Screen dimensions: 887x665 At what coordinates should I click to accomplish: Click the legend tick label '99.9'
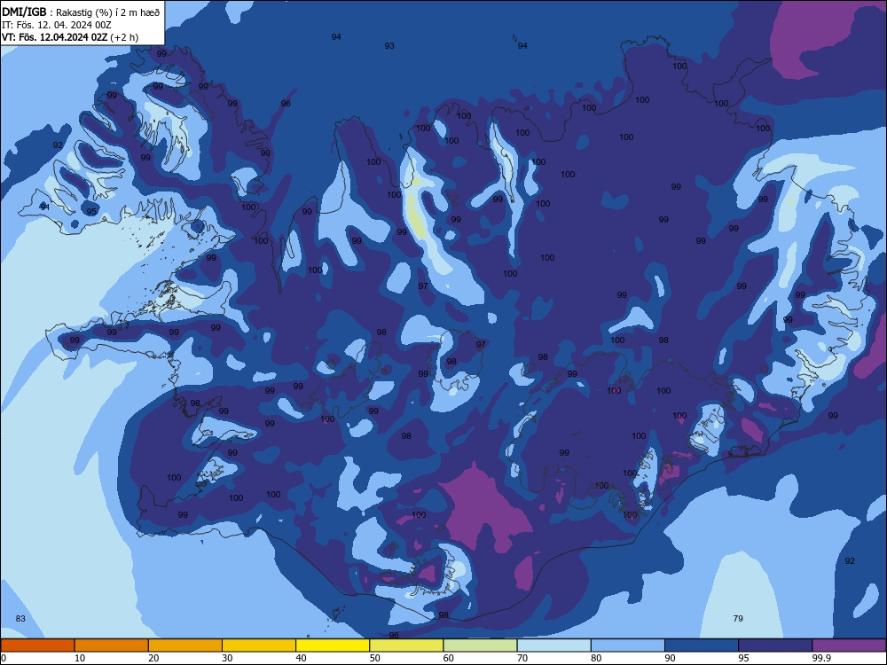(821, 658)
